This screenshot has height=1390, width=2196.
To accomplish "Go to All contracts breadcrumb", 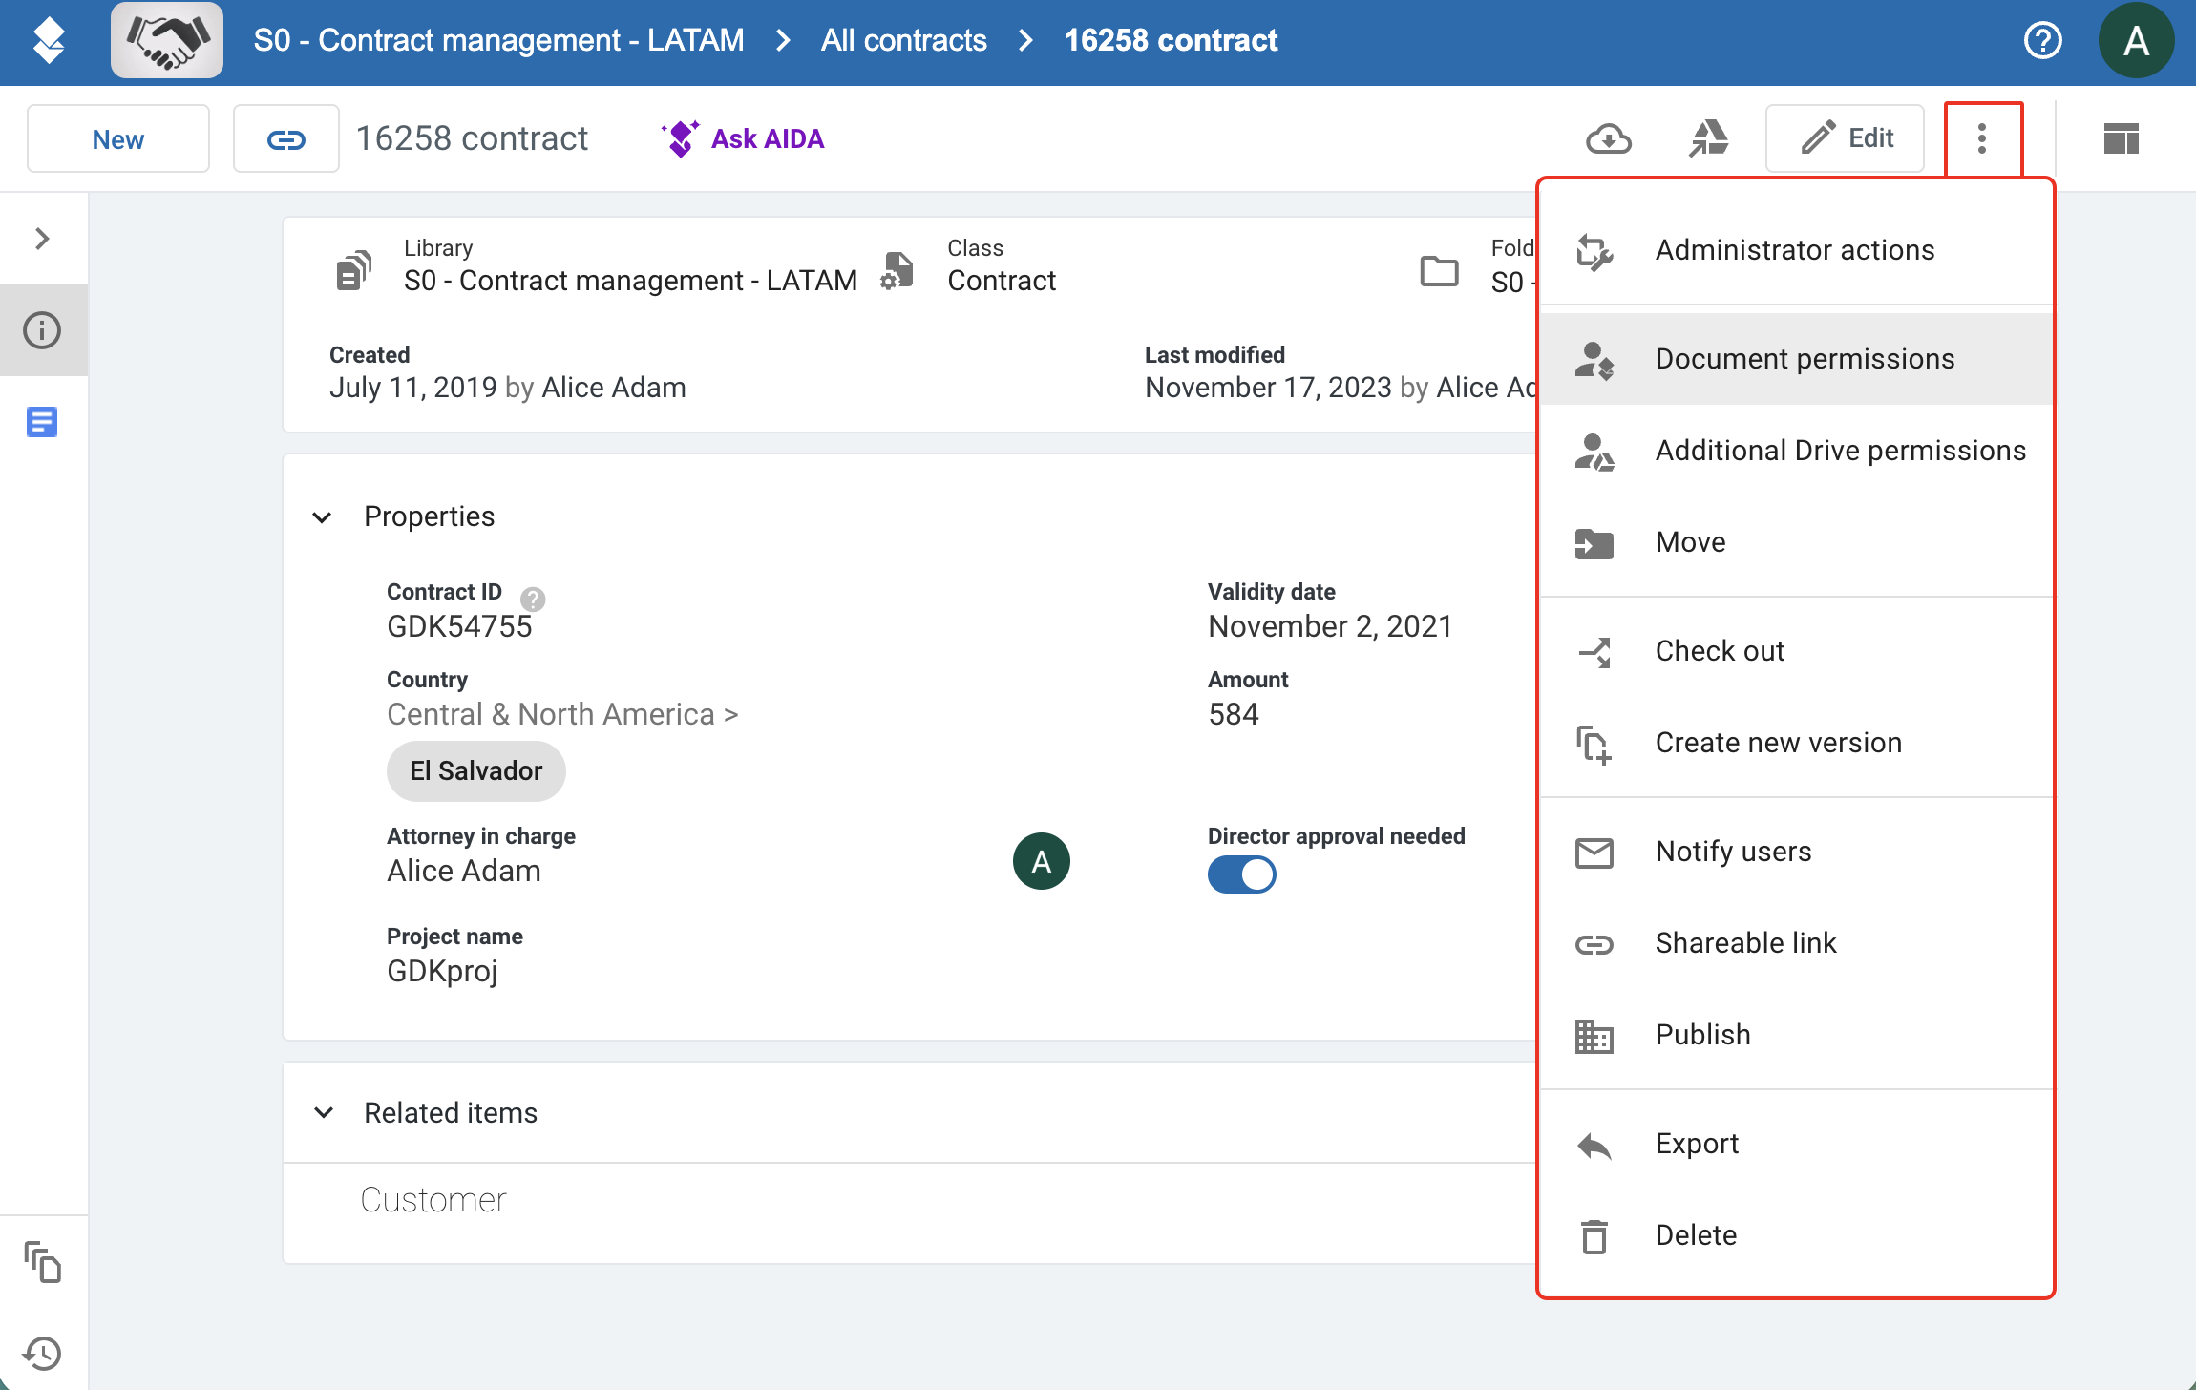I will click(903, 40).
